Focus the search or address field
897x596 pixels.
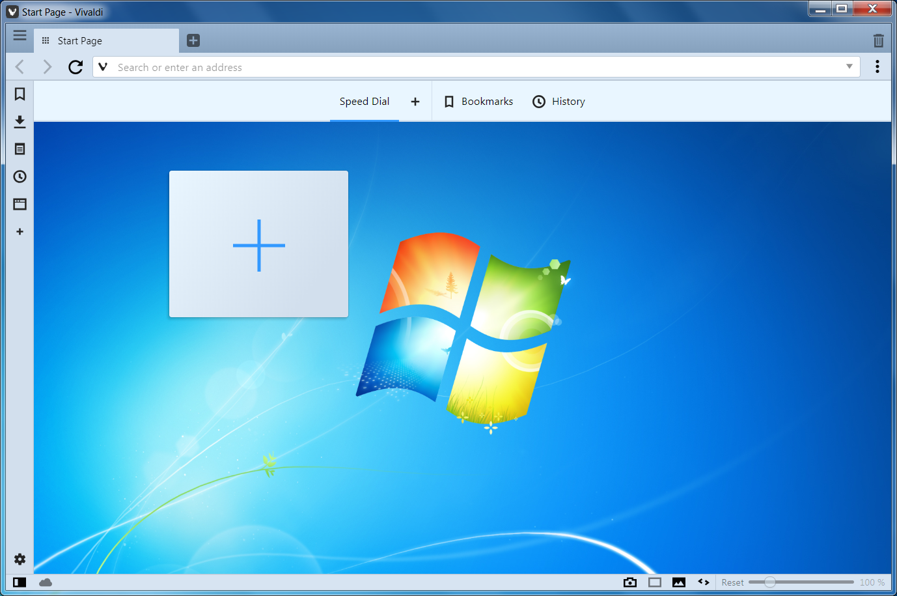tap(478, 67)
